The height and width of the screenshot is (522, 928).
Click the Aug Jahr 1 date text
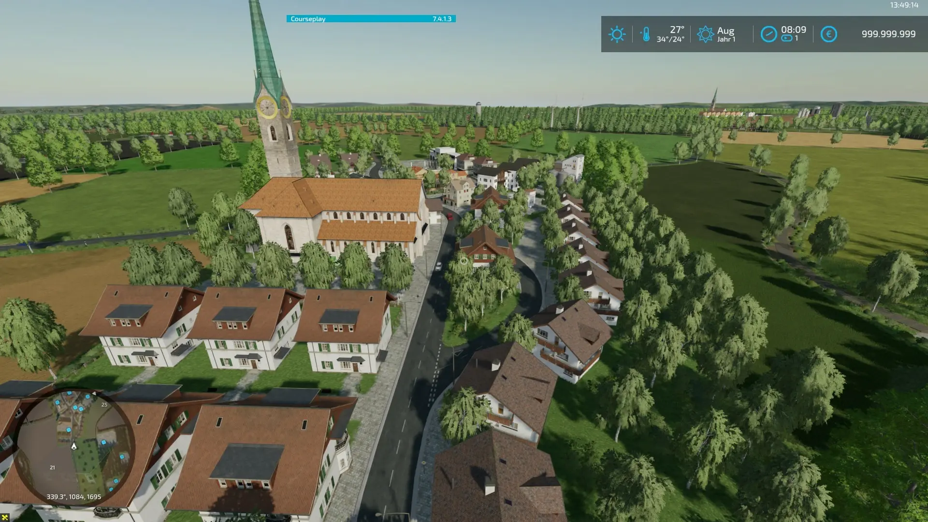click(x=726, y=34)
